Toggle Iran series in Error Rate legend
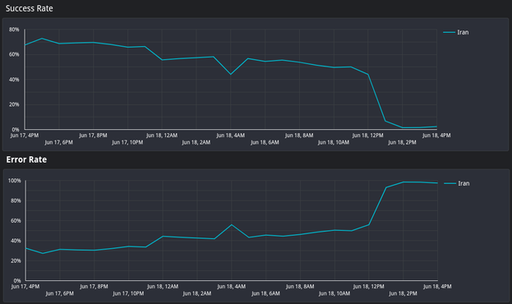 click(x=457, y=183)
